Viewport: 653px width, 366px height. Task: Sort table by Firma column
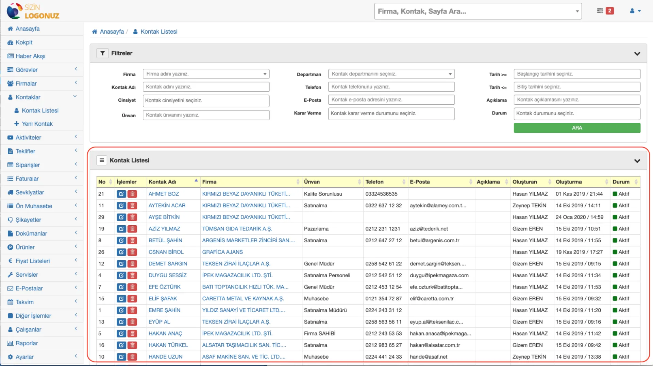(x=251, y=182)
